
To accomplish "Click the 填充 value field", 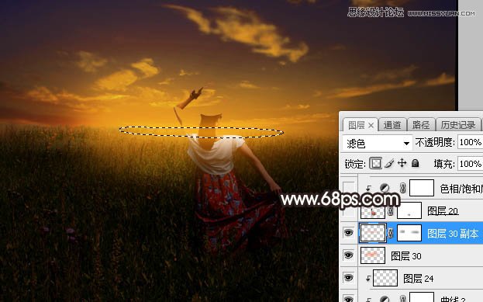I will coord(470,164).
